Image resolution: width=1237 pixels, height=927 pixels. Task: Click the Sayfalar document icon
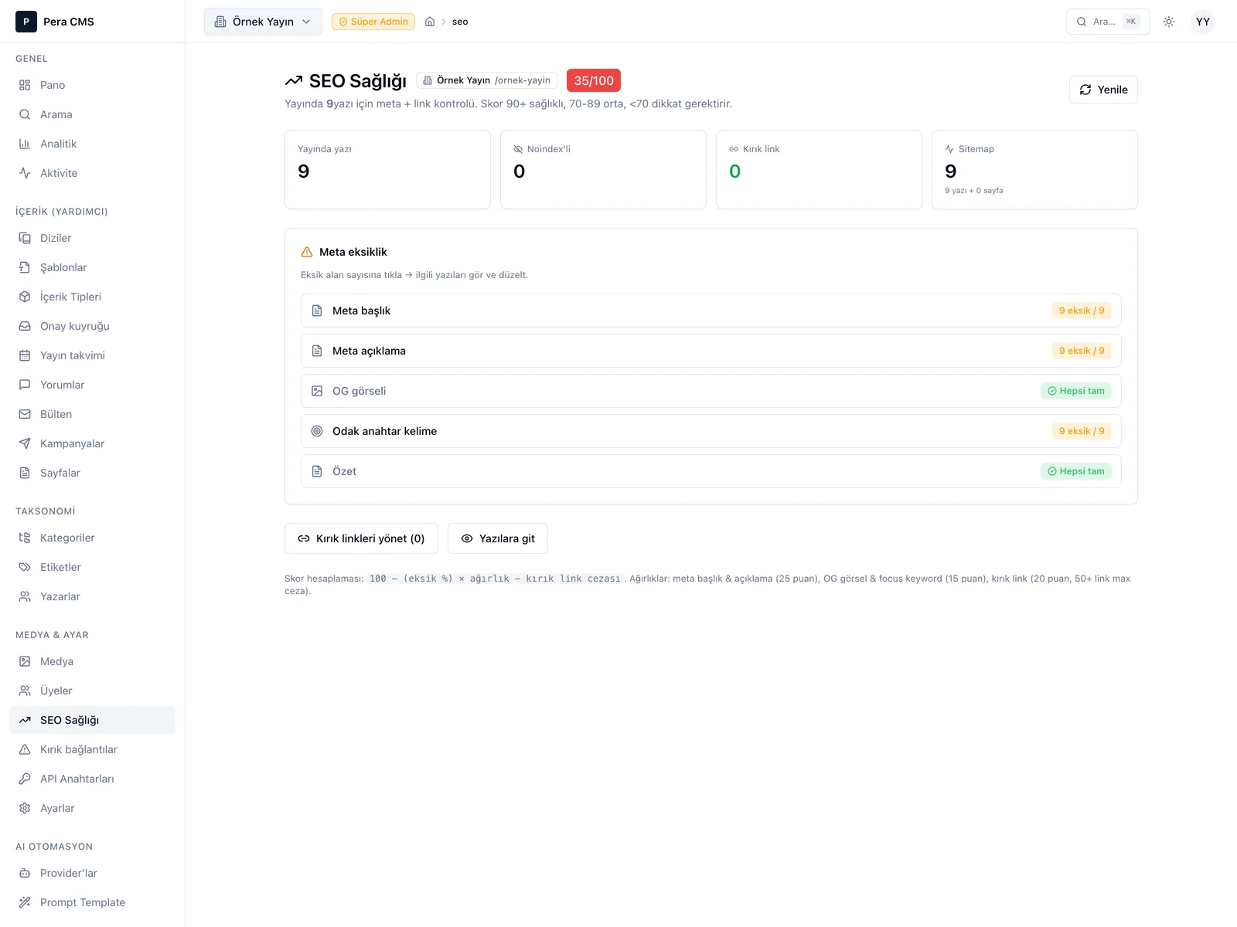point(25,473)
